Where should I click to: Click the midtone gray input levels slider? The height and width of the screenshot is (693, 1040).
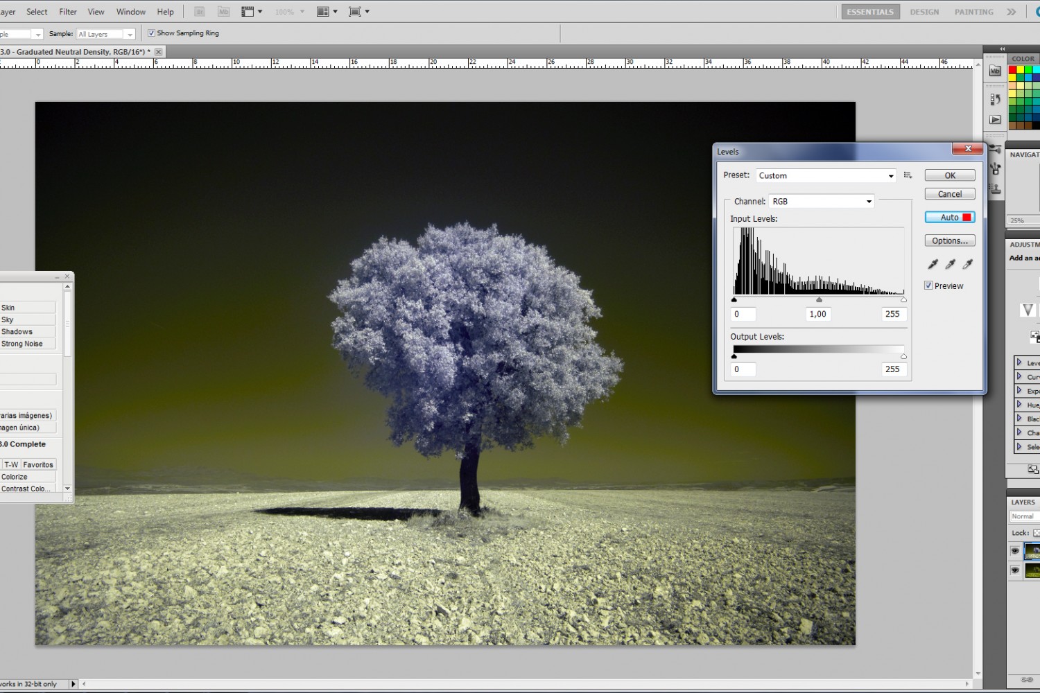coord(819,300)
